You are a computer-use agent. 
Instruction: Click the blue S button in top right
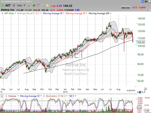(143, 2)
